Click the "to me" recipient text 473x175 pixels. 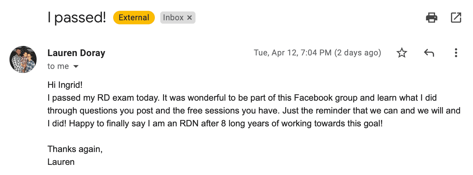[58, 67]
